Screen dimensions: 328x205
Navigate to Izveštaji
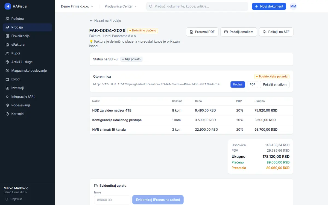tap(27, 88)
